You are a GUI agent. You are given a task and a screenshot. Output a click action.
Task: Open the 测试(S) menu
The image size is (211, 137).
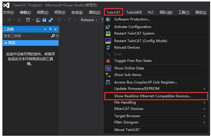coord(201,13)
